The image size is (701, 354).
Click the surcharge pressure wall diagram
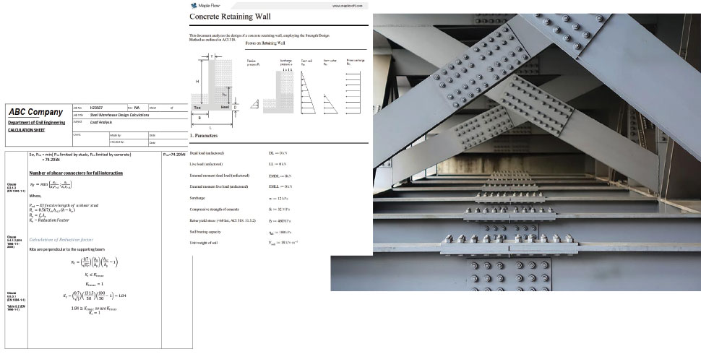[287, 92]
